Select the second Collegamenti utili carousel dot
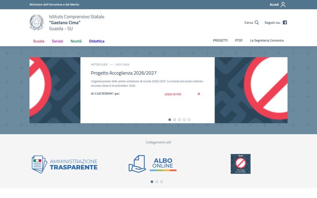Image resolution: width=317 pixels, height=198 pixels. point(157,182)
